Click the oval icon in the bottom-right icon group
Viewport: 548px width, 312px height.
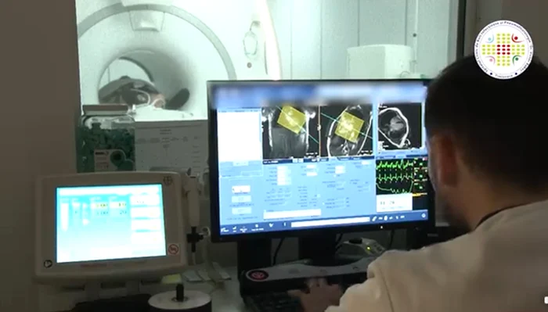coord(385,218)
